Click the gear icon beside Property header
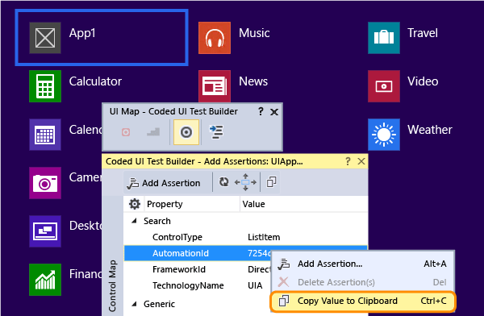Viewport: 484px width, 316px height. pos(134,204)
